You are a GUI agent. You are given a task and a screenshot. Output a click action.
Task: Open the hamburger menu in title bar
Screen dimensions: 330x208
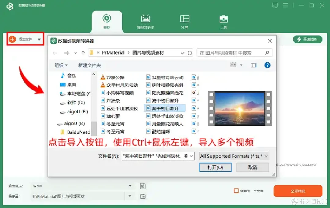(x=285, y=5)
